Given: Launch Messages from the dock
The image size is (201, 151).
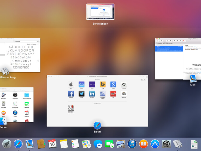Looking at the screenshot, I should tap(98, 144).
